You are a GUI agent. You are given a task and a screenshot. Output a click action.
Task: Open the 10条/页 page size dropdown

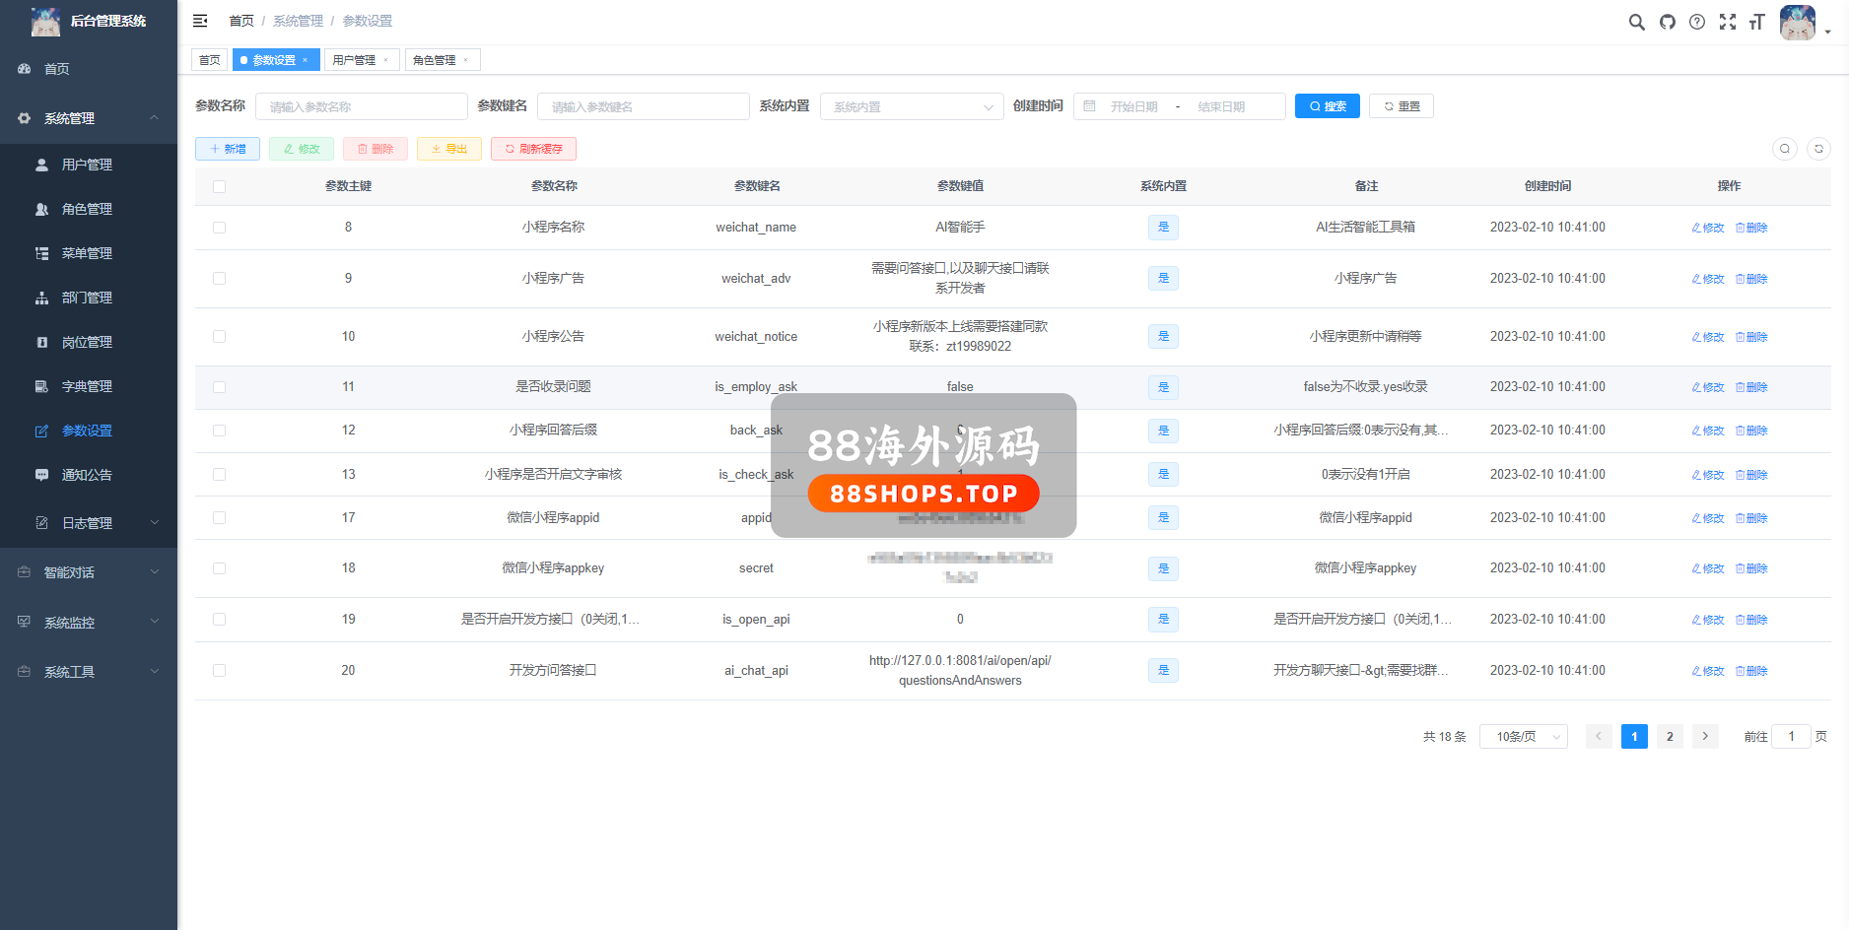pyautogui.click(x=1523, y=737)
